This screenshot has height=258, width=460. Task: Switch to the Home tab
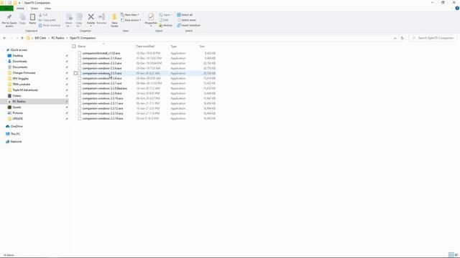tap(20, 9)
